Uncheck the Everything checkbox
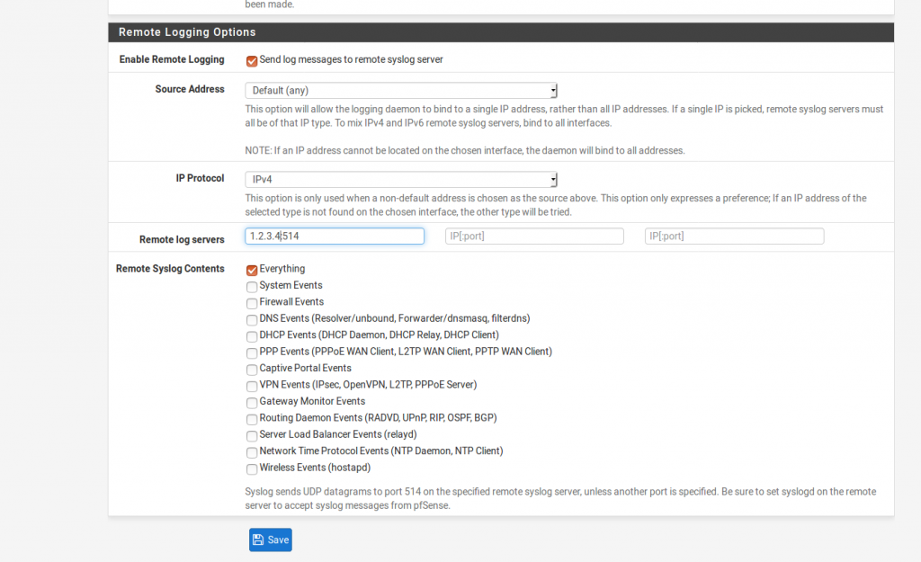This screenshot has width=921, height=562. pos(252,270)
